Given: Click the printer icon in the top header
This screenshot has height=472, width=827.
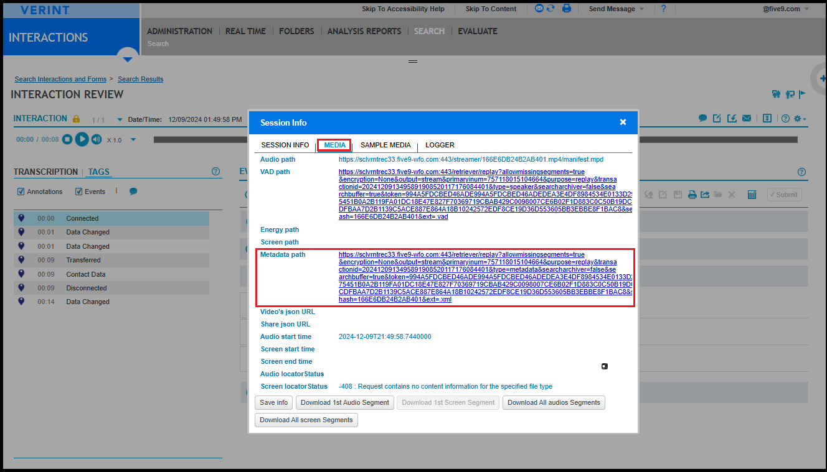Looking at the screenshot, I should tap(567, 9).
